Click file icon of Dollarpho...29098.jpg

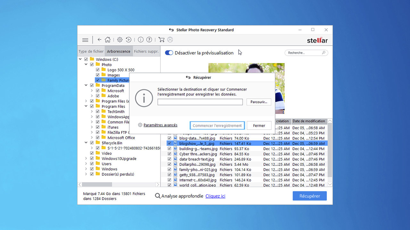pyautogui.click(x=175, y=164)
